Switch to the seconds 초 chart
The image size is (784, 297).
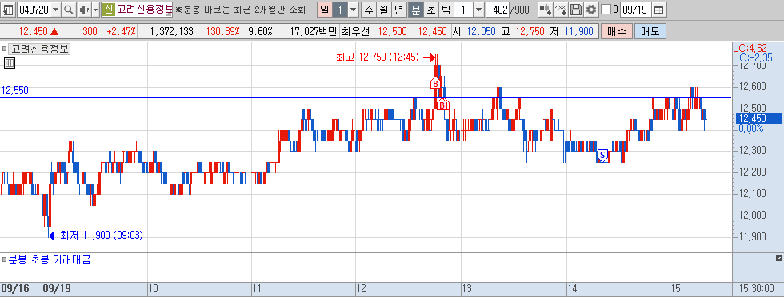coord(430,10)
